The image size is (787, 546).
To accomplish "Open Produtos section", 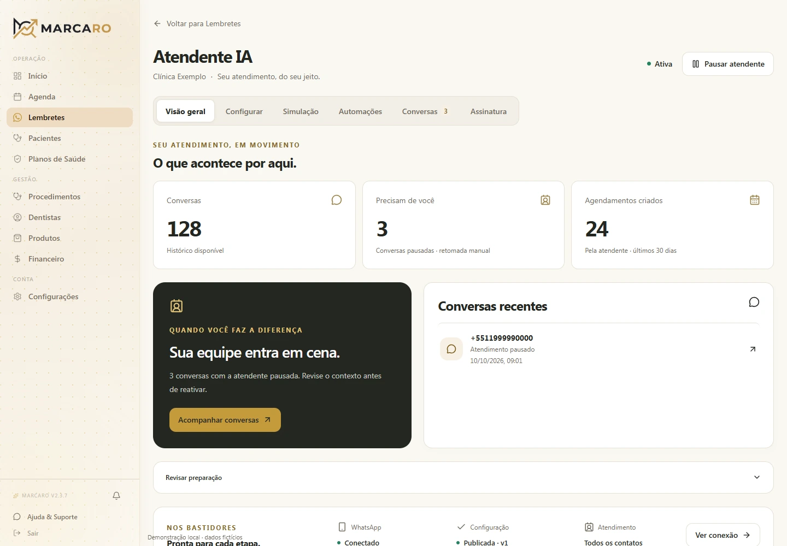I will (69, 238).
